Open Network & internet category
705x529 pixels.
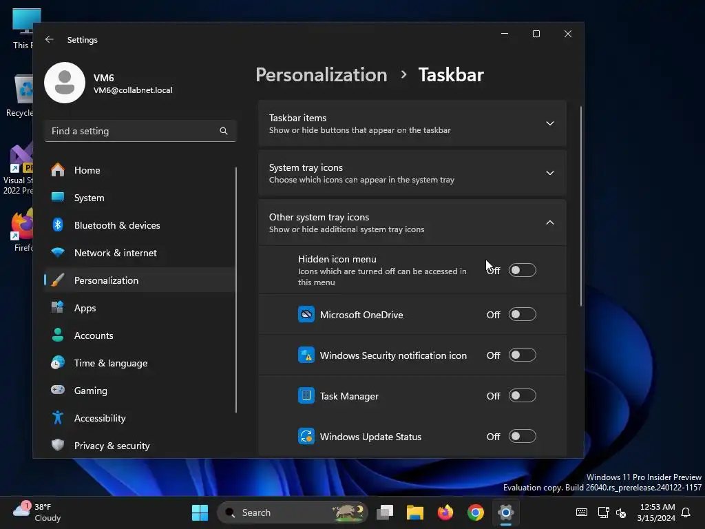[139, 253]
